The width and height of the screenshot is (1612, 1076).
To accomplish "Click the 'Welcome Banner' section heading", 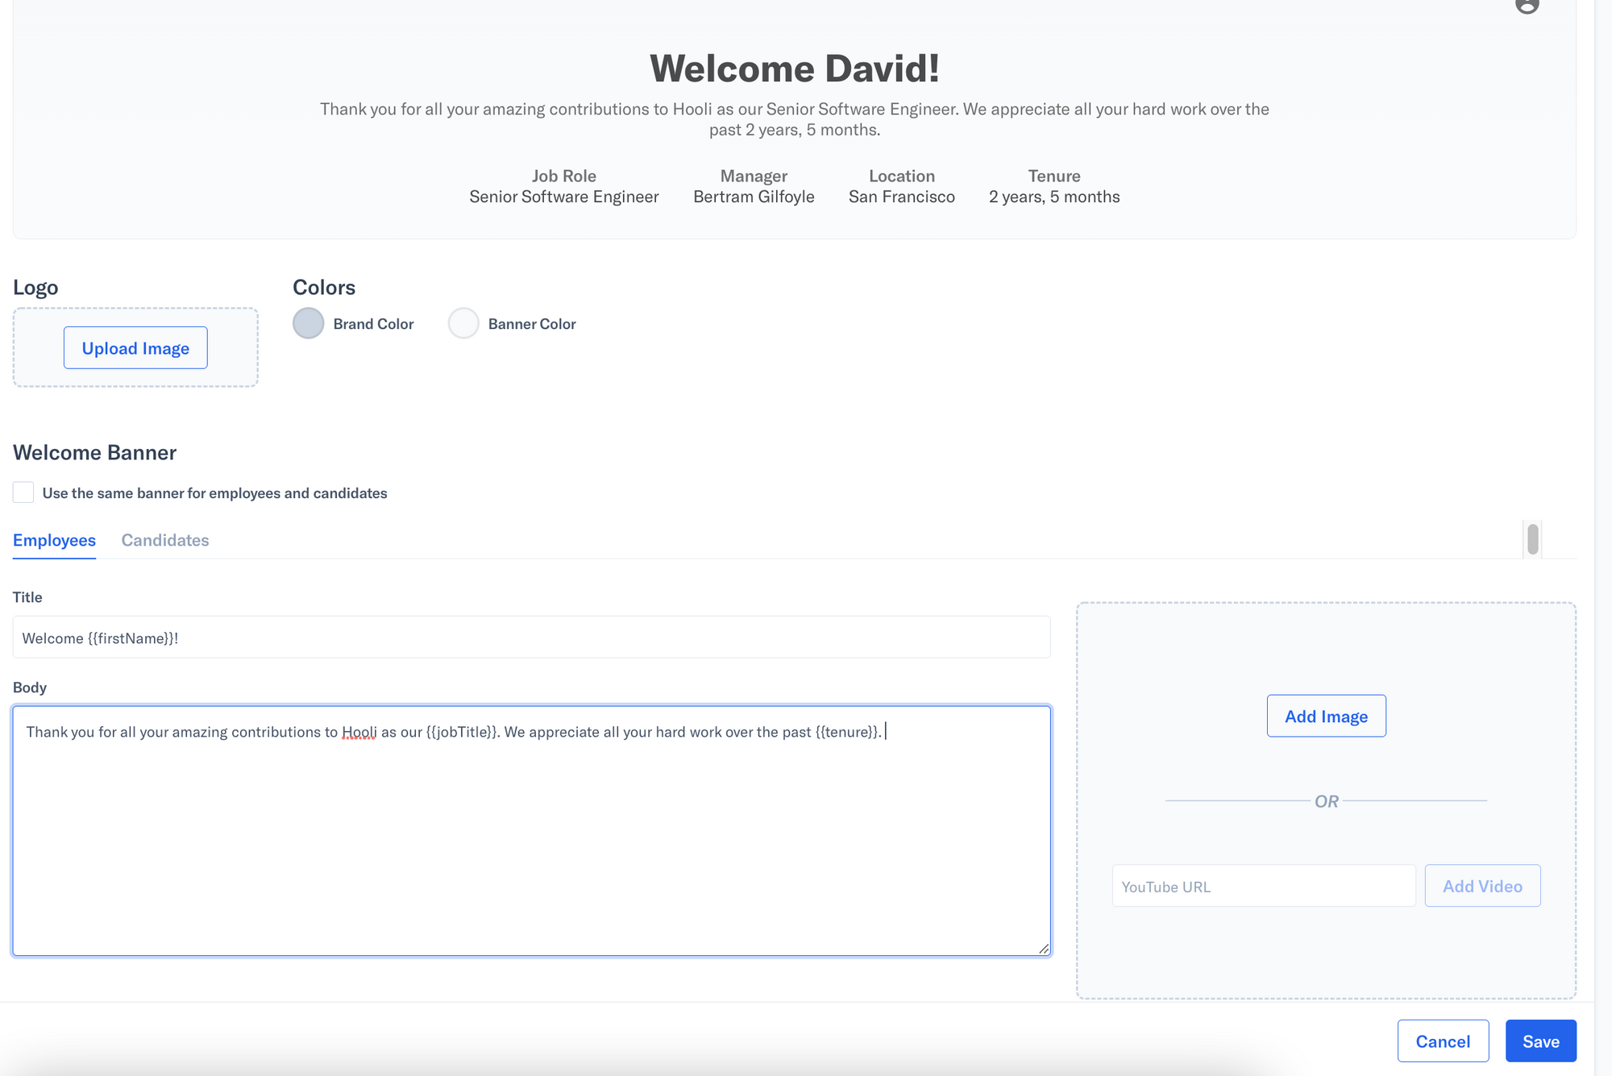I will click(x=94, y=452).
